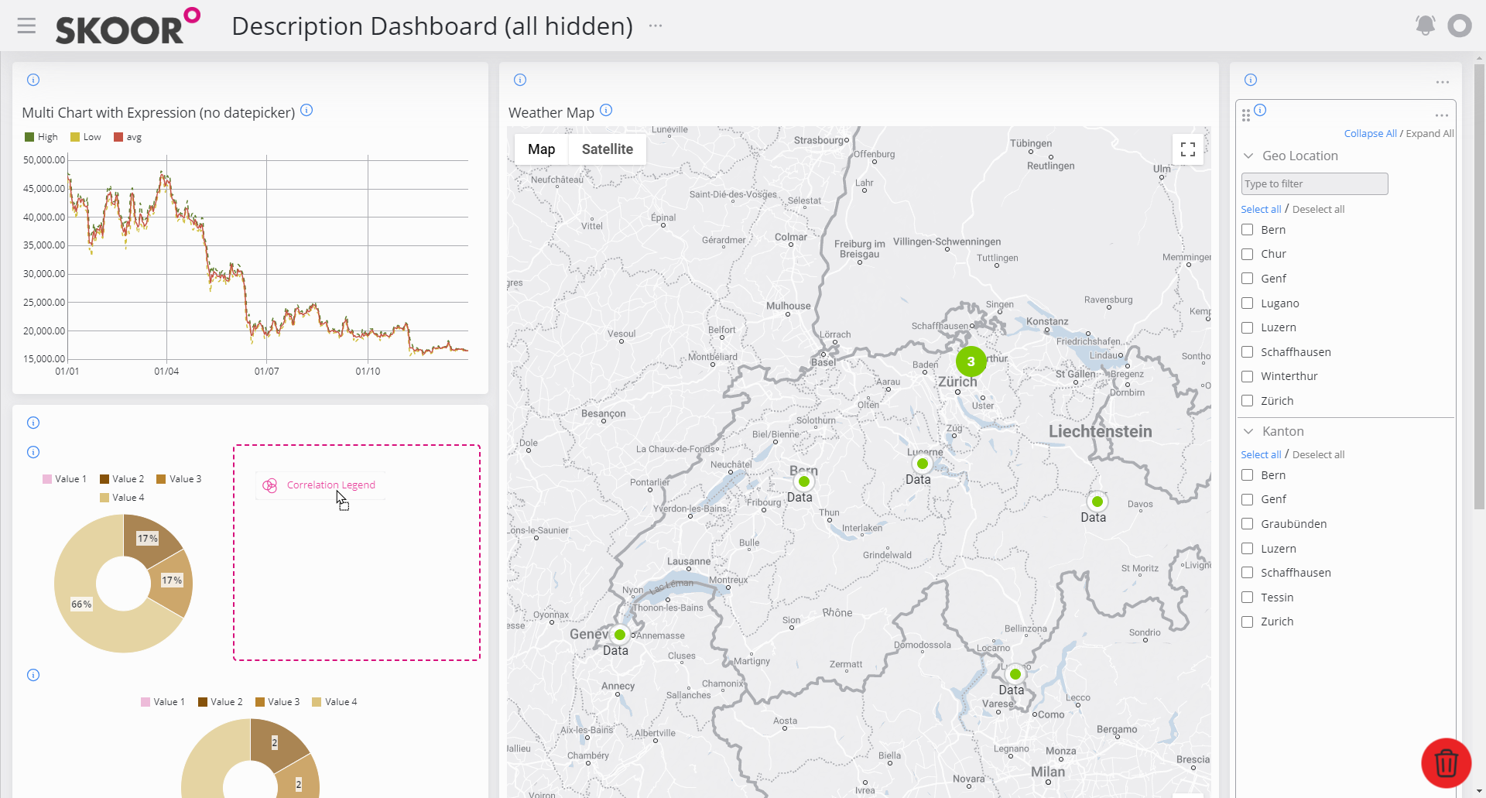The width and height of the screenshot is (1486, 798).
Task: Toggle Value 1 in first donut legend
Action: (x=64, y=479)
